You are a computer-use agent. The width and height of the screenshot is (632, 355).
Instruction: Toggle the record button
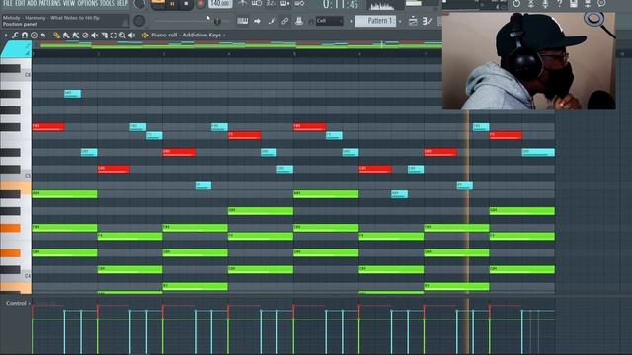pyautogui.click(x=200, y=4)
